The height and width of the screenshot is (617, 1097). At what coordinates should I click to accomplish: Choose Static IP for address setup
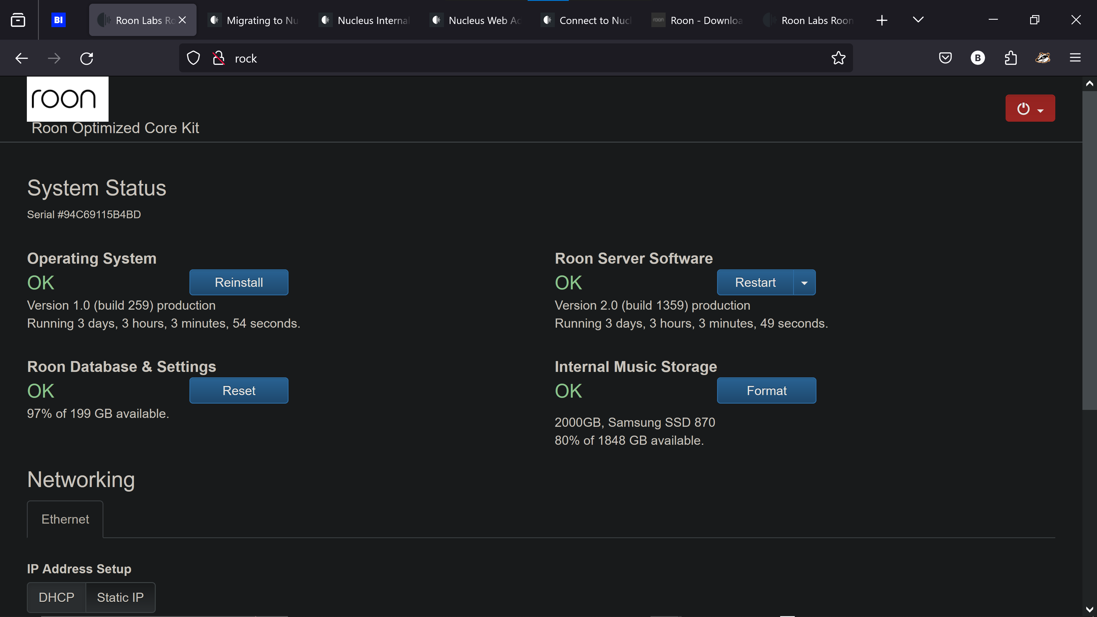coord(121,597)
